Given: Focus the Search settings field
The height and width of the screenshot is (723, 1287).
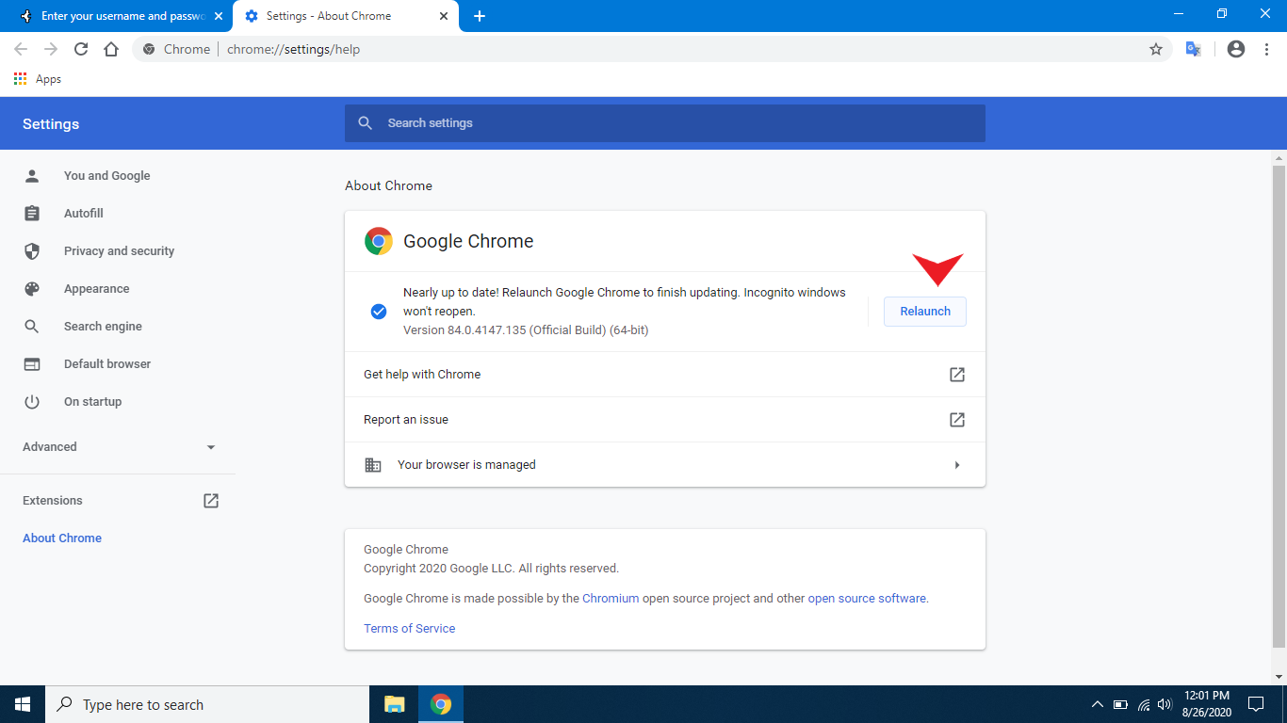Looking at the screenshot, I should 665,123.
